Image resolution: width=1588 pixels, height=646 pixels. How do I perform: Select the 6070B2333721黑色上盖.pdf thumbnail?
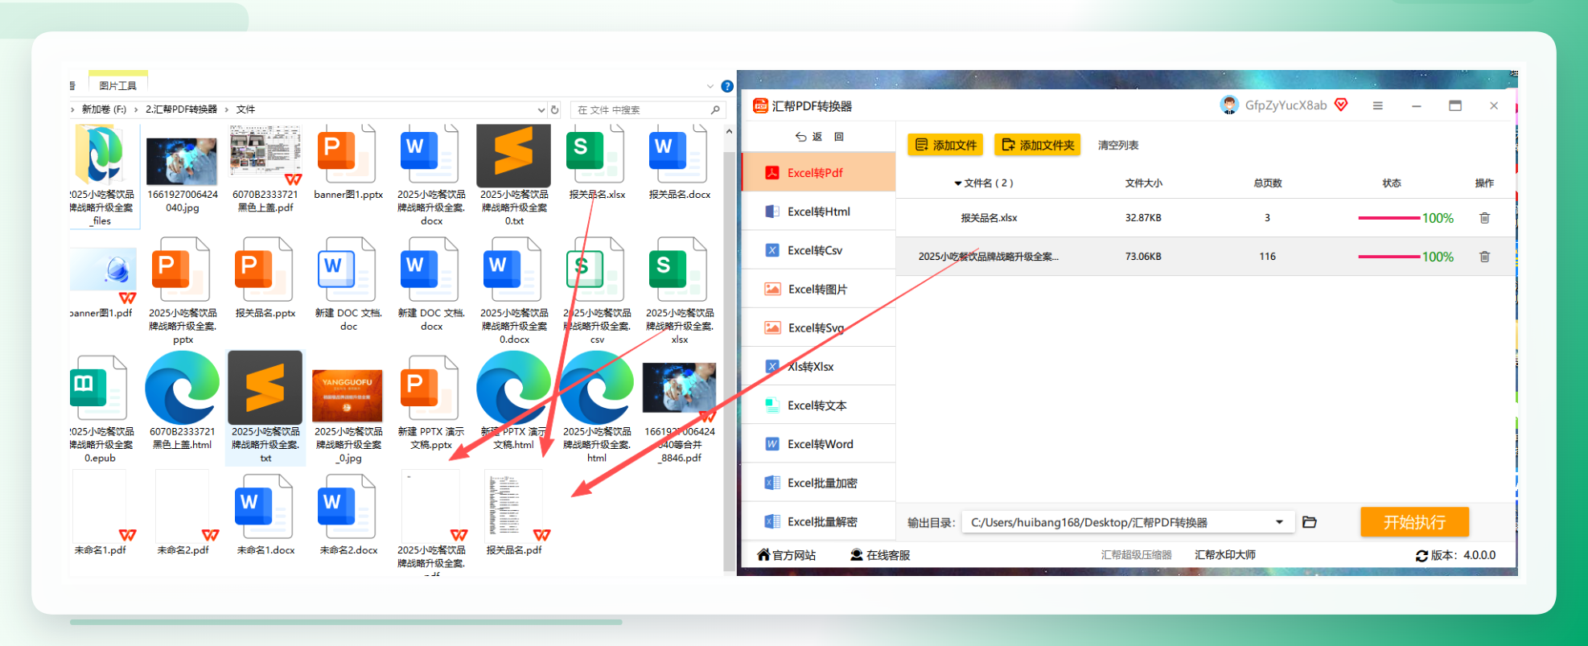265,154
